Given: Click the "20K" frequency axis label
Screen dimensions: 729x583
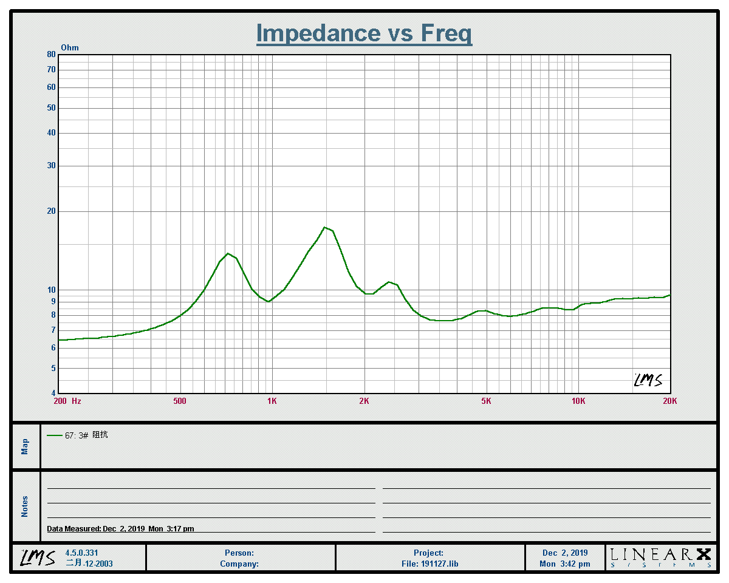Looking at the screenshot, I should click(x=669, y=401).
